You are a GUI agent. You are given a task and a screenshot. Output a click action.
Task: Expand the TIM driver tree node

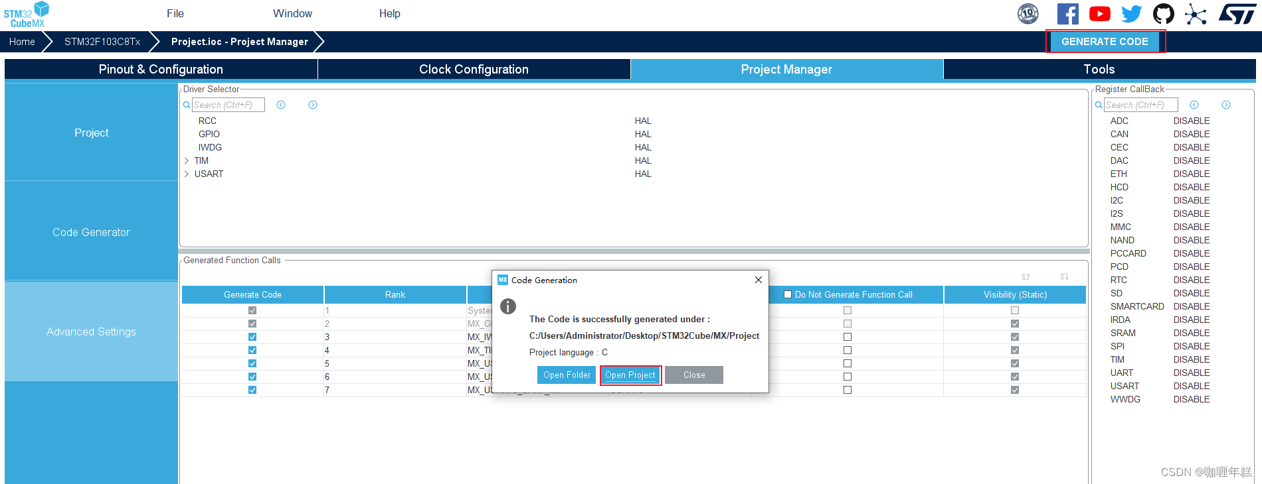[187, 160]
